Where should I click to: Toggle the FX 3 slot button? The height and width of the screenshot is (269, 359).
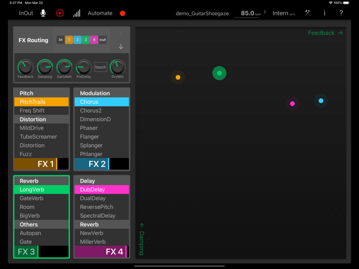point(42,252)
